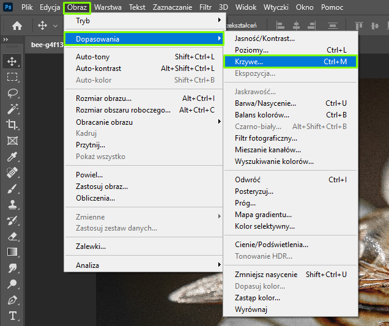Click align left edges icon
This screenshot has height=326, width=389.
tap(280, 26)
